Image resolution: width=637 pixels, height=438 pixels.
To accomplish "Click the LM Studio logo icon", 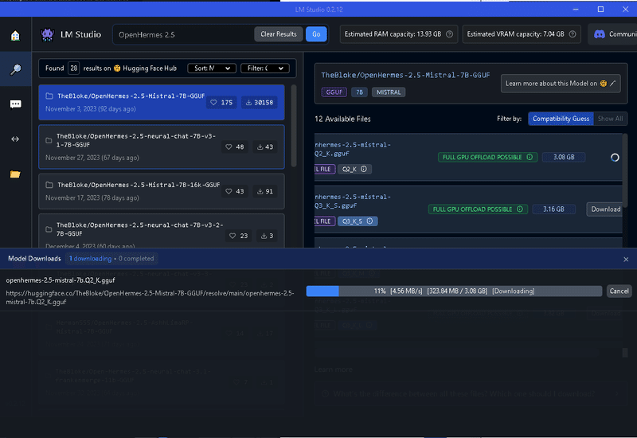I will [x=47, y=34].
